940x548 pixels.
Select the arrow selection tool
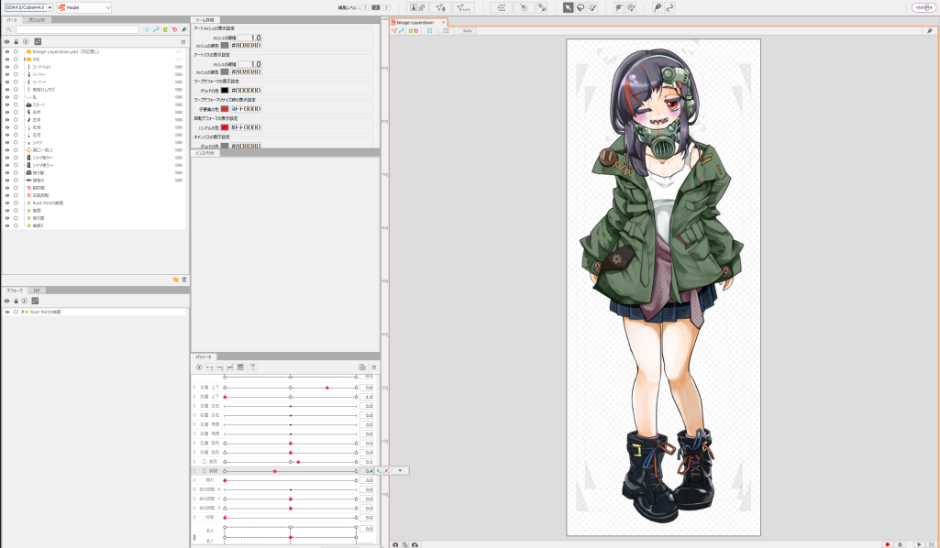click(x=568, y=7)
